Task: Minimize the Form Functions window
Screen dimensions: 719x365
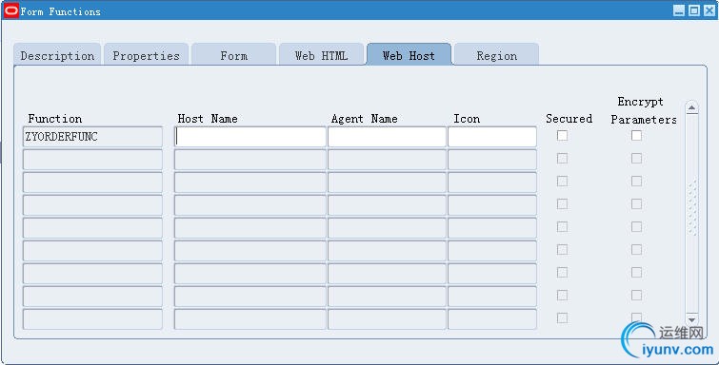Action: [x=679, y=10]
